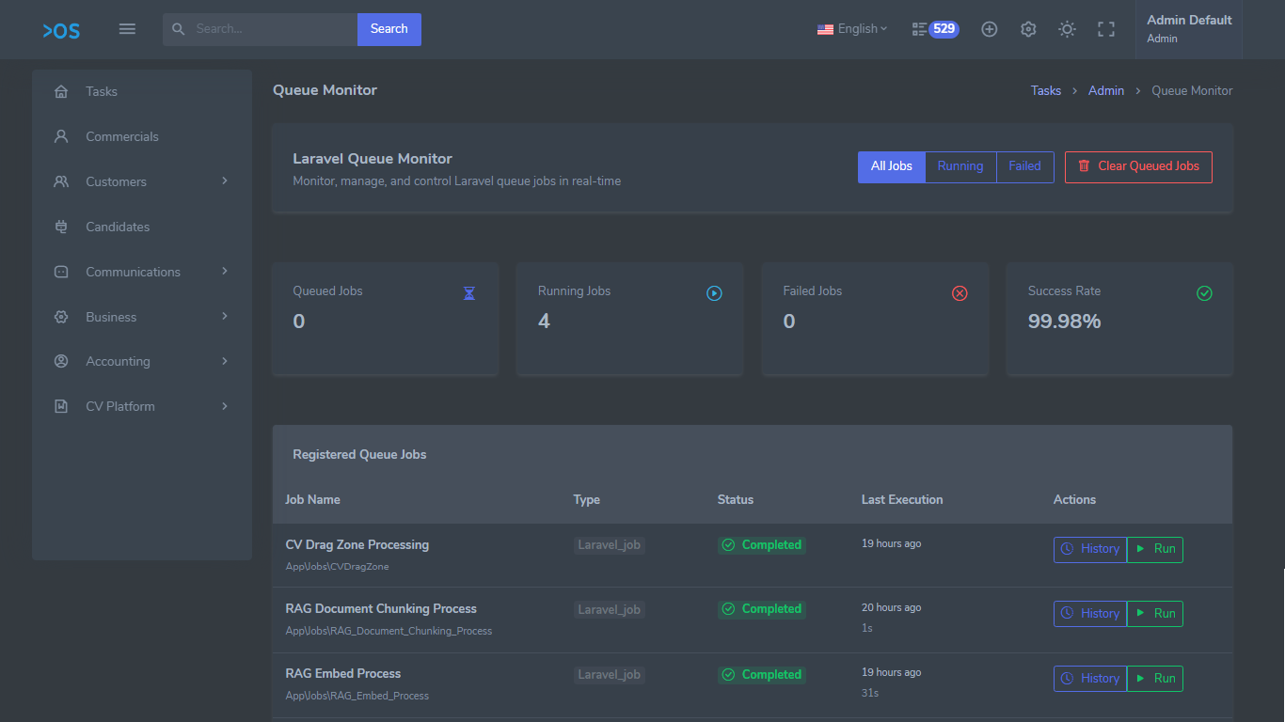Image resolution: width=1285 pixels, height=722 pixels.
Task: Select the Failed filter tab
Action: pos(1025,166)
